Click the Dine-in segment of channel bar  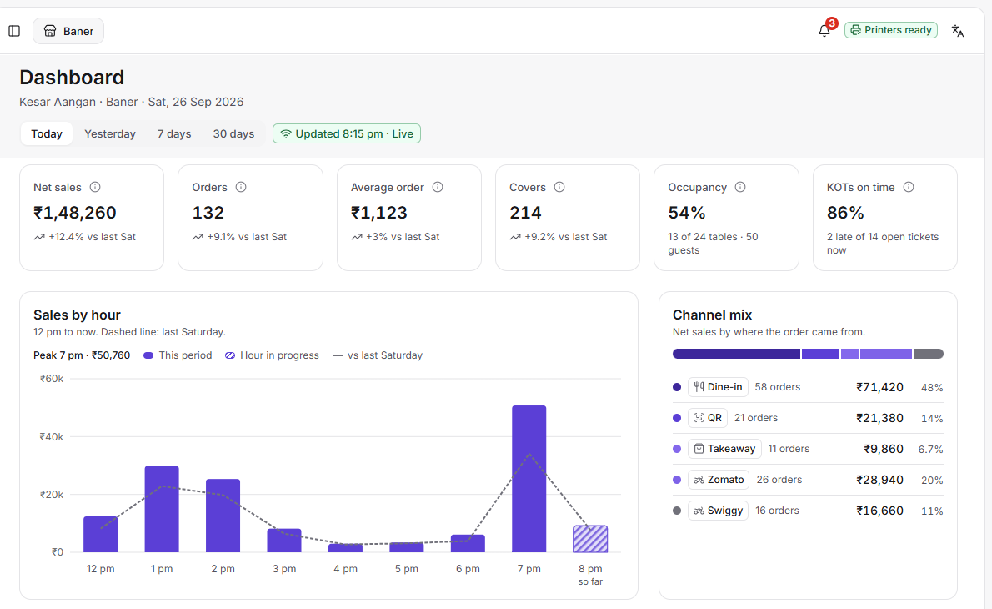click(x=736, y=354)
